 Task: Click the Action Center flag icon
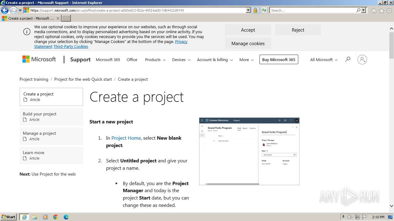click(364, 217)
